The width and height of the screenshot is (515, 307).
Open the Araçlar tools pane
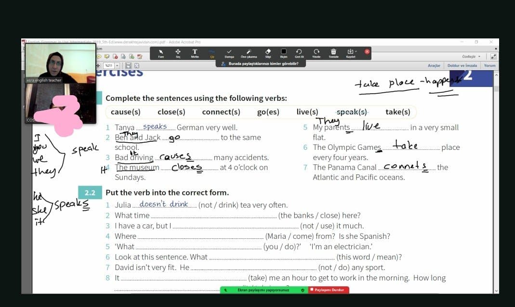(434, 65)
